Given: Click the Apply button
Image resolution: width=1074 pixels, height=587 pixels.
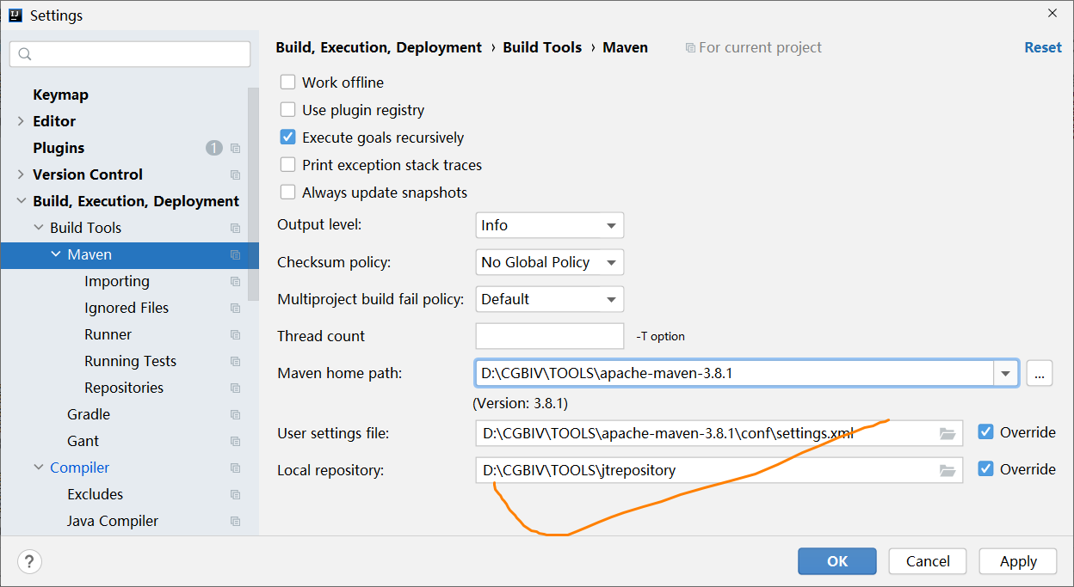Looking at the screenshot, I should tap(1018, 561).
